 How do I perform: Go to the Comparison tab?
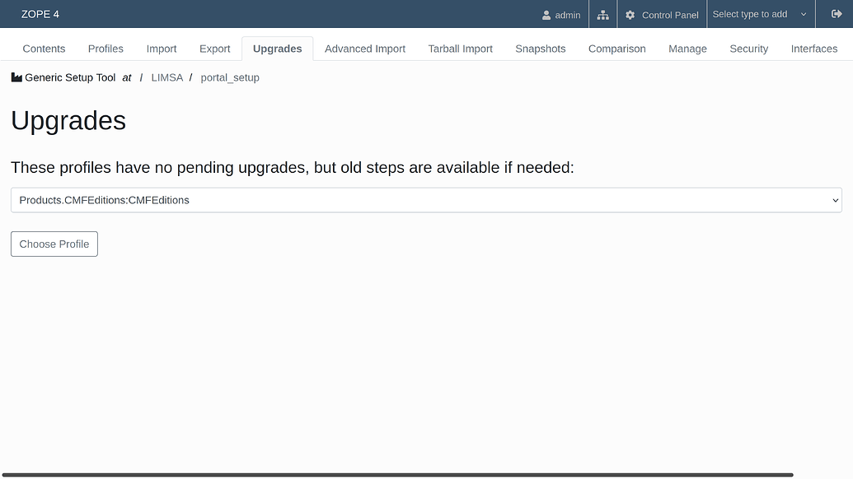click(x=616, y=49)
